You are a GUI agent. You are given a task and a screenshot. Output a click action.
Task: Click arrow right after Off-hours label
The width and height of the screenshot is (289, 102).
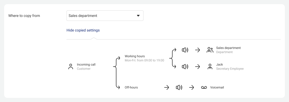pyautogui.click(x=167, y=87)
